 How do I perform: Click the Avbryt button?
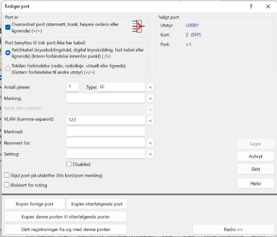(256, 156)
